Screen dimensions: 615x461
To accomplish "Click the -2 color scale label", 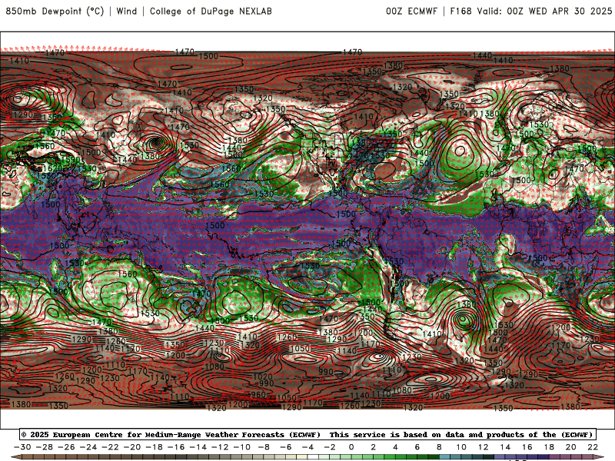I will pyautogui.click(x=330, y=447).
